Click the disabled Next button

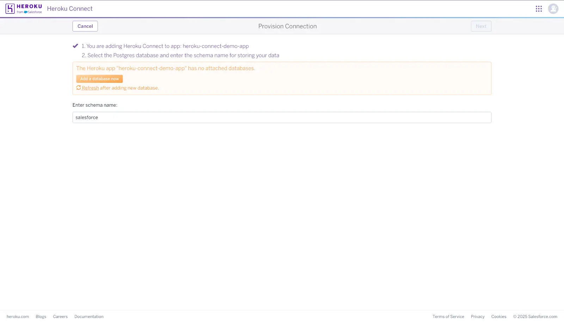[x=481, y=26]
